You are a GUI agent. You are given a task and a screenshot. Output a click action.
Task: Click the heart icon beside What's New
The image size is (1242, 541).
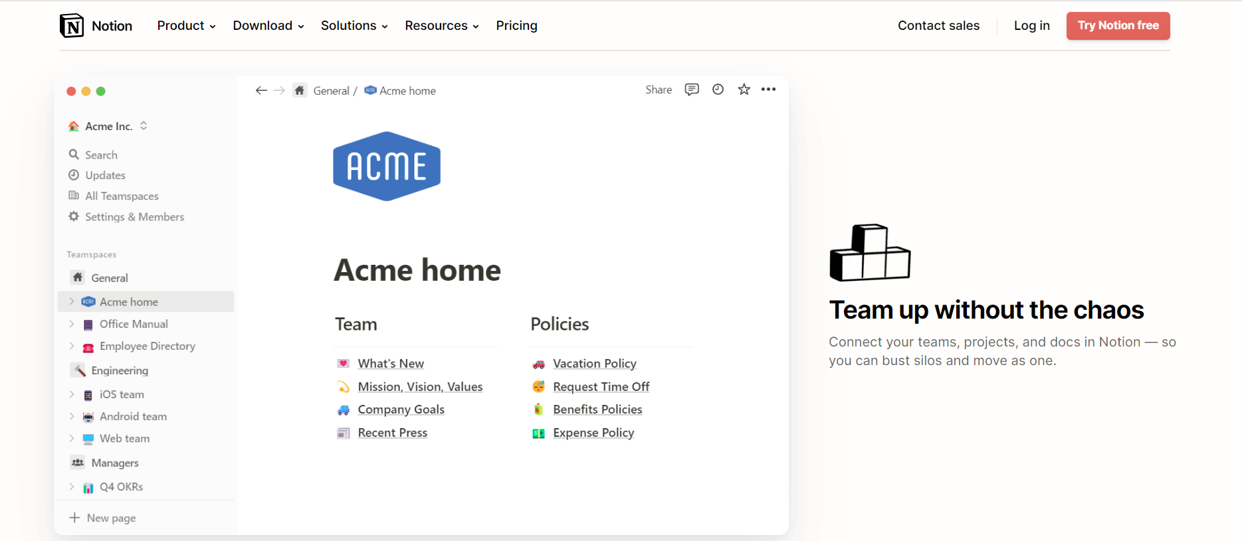pyautogui.click(x=344, y=363)
